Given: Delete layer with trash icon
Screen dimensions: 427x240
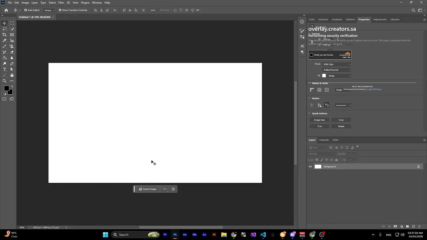Looking at the screenshot, I should pos(419,227).
